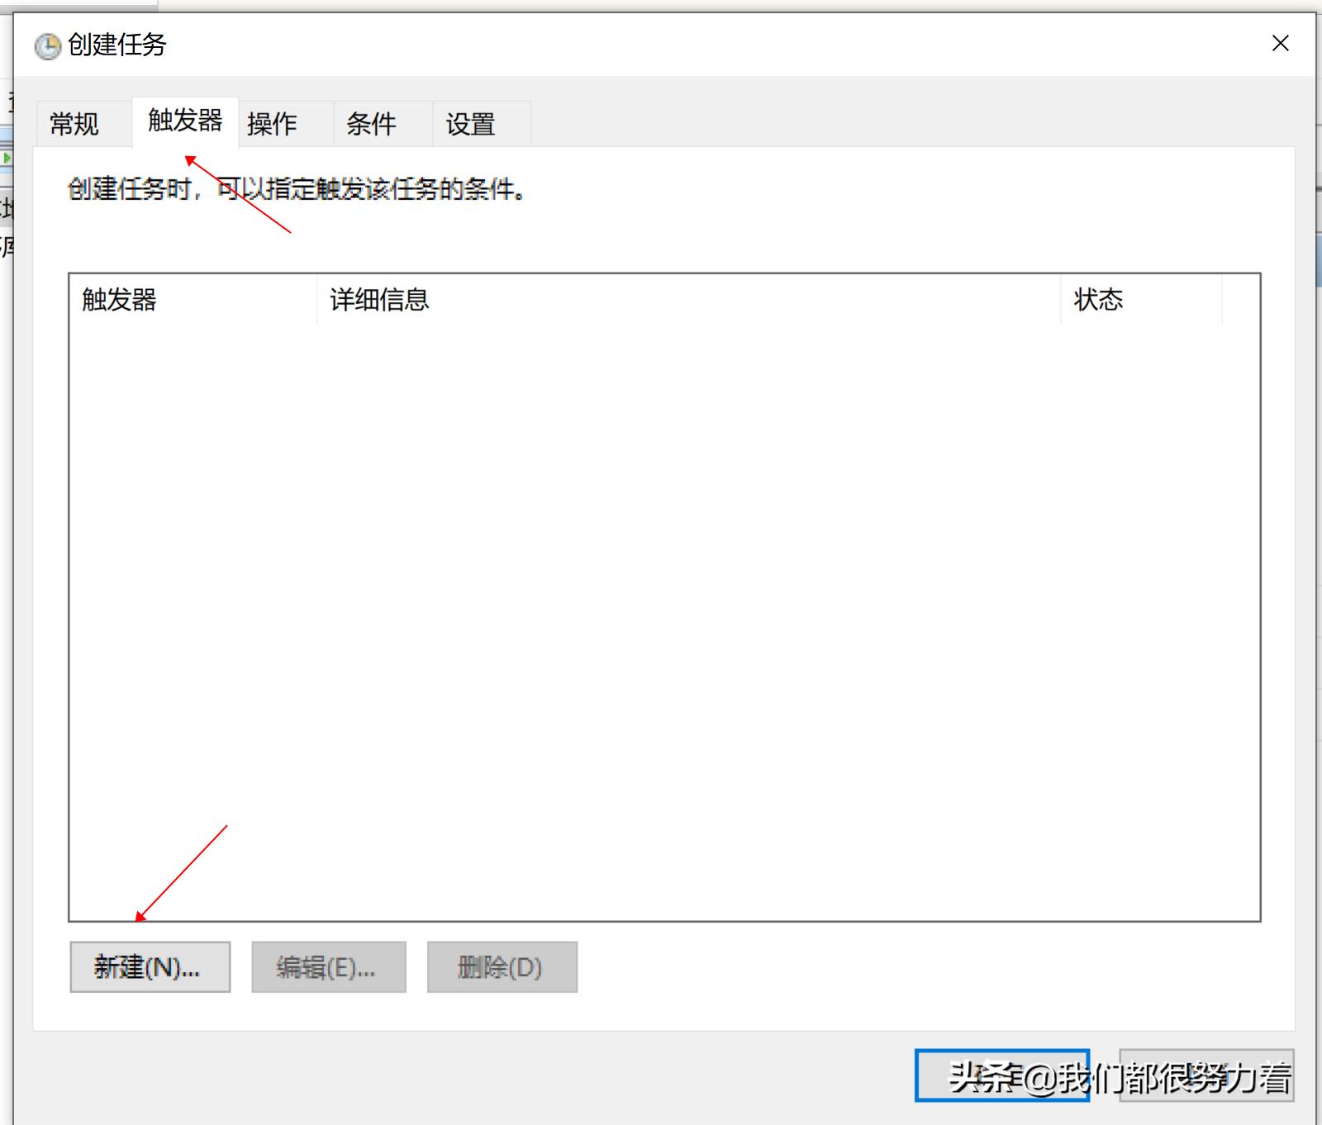Click the 创建任务 dialog title text

coord(118,46)
